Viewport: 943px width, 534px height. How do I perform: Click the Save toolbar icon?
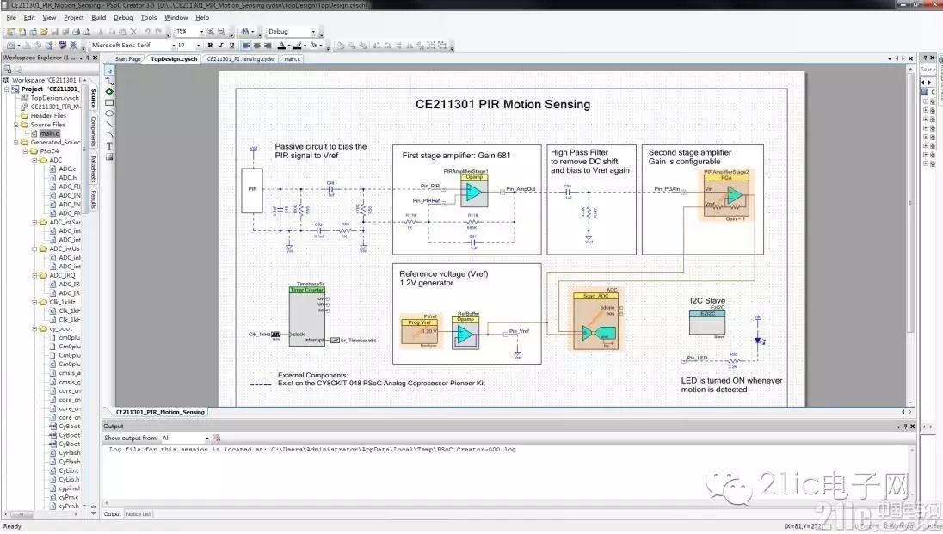[x=54, y=31]
